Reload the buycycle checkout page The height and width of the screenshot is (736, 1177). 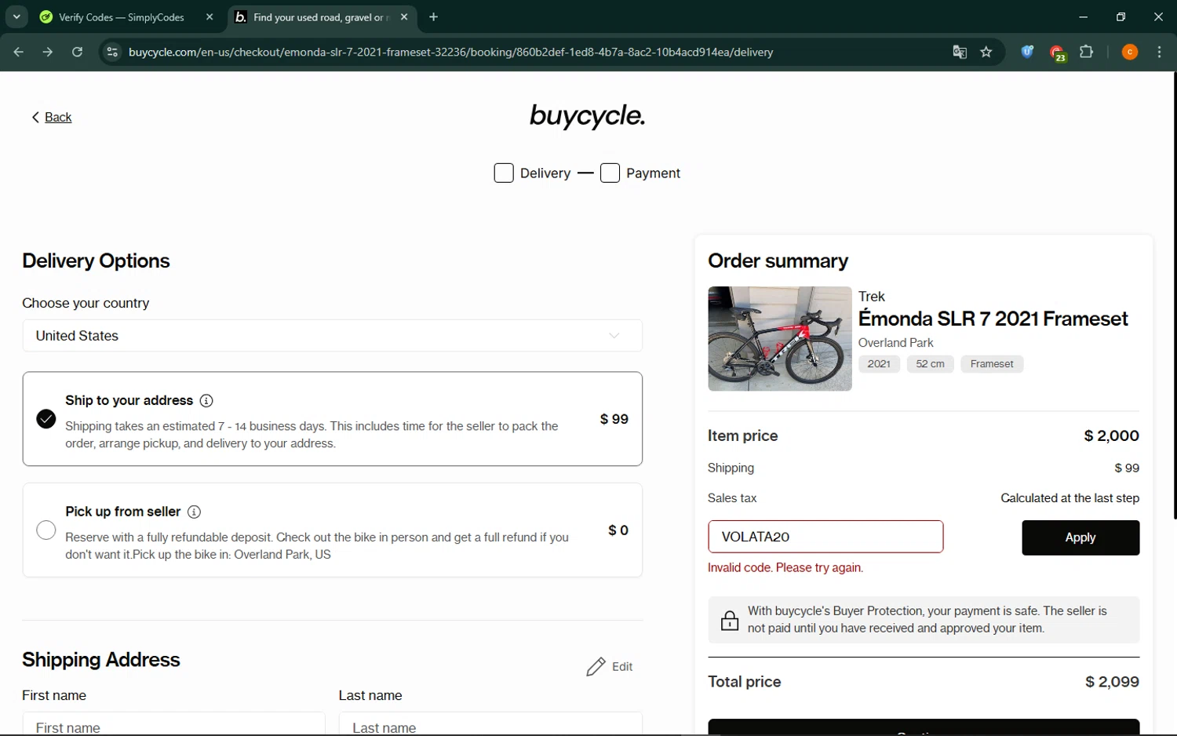pyautogui.click(x=77, y=52)
